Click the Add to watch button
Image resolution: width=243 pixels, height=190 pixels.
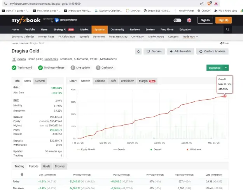pos(180,52)
